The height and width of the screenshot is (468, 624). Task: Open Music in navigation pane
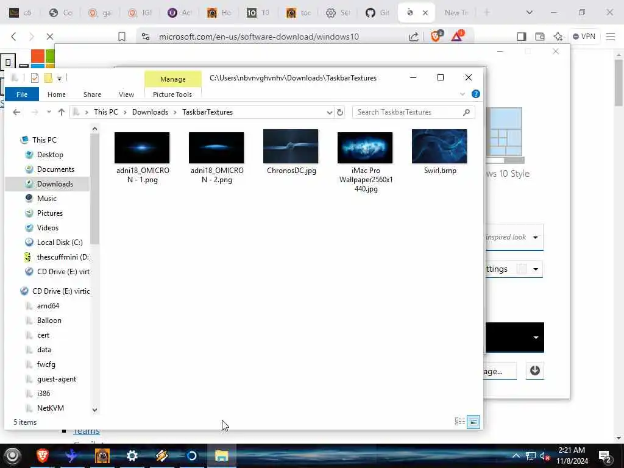[46, 199]
